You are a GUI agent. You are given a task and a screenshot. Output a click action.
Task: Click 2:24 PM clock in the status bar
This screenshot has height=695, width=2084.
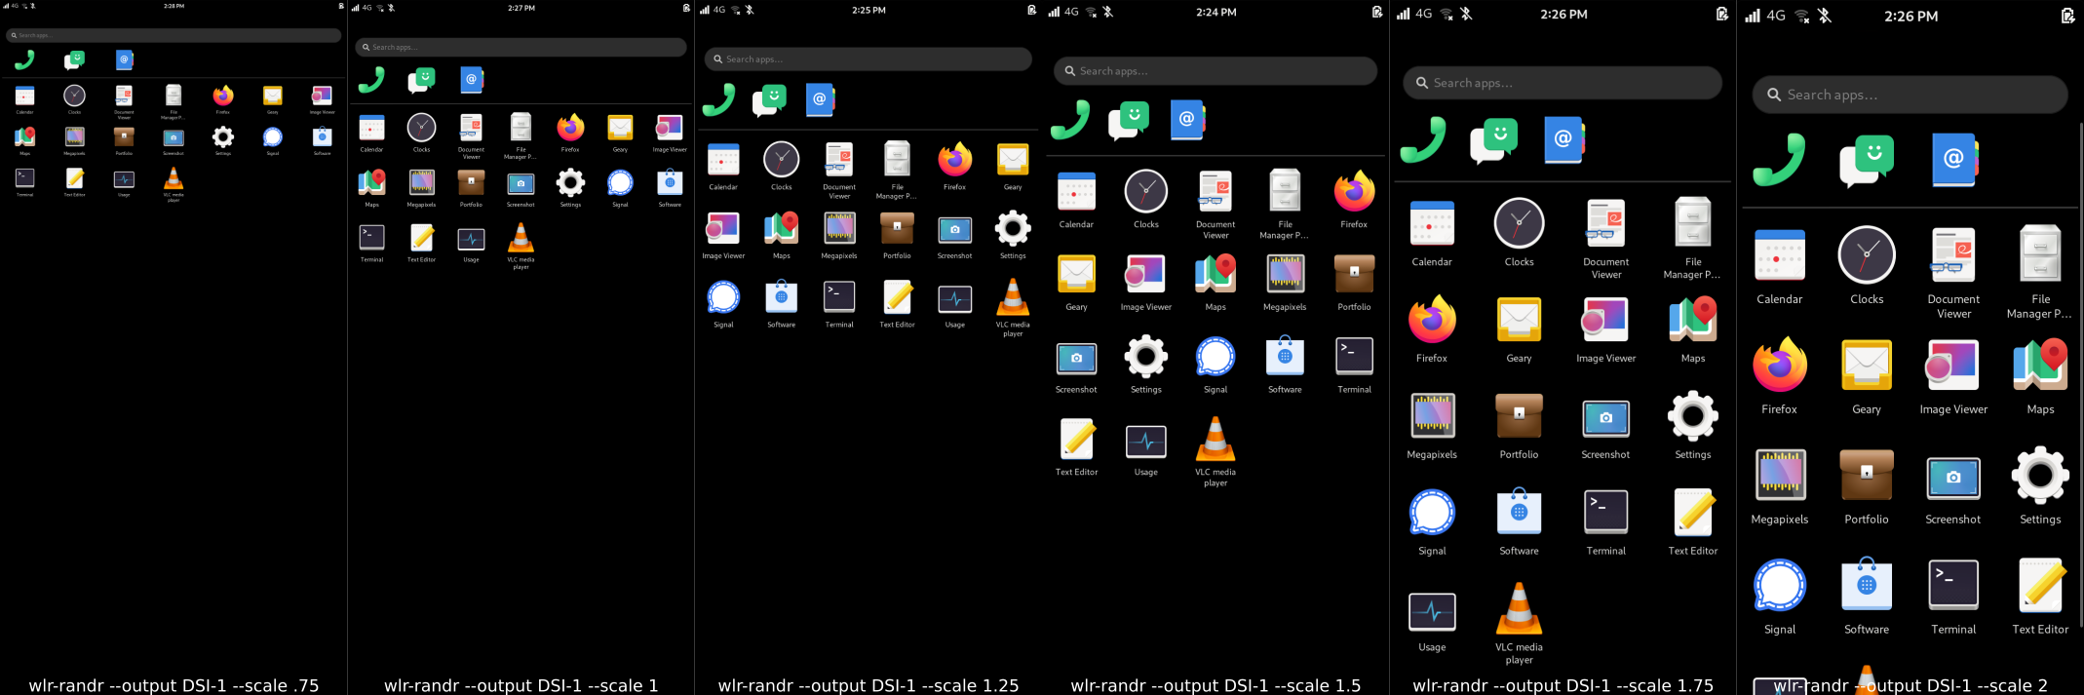coord(1216,12)
